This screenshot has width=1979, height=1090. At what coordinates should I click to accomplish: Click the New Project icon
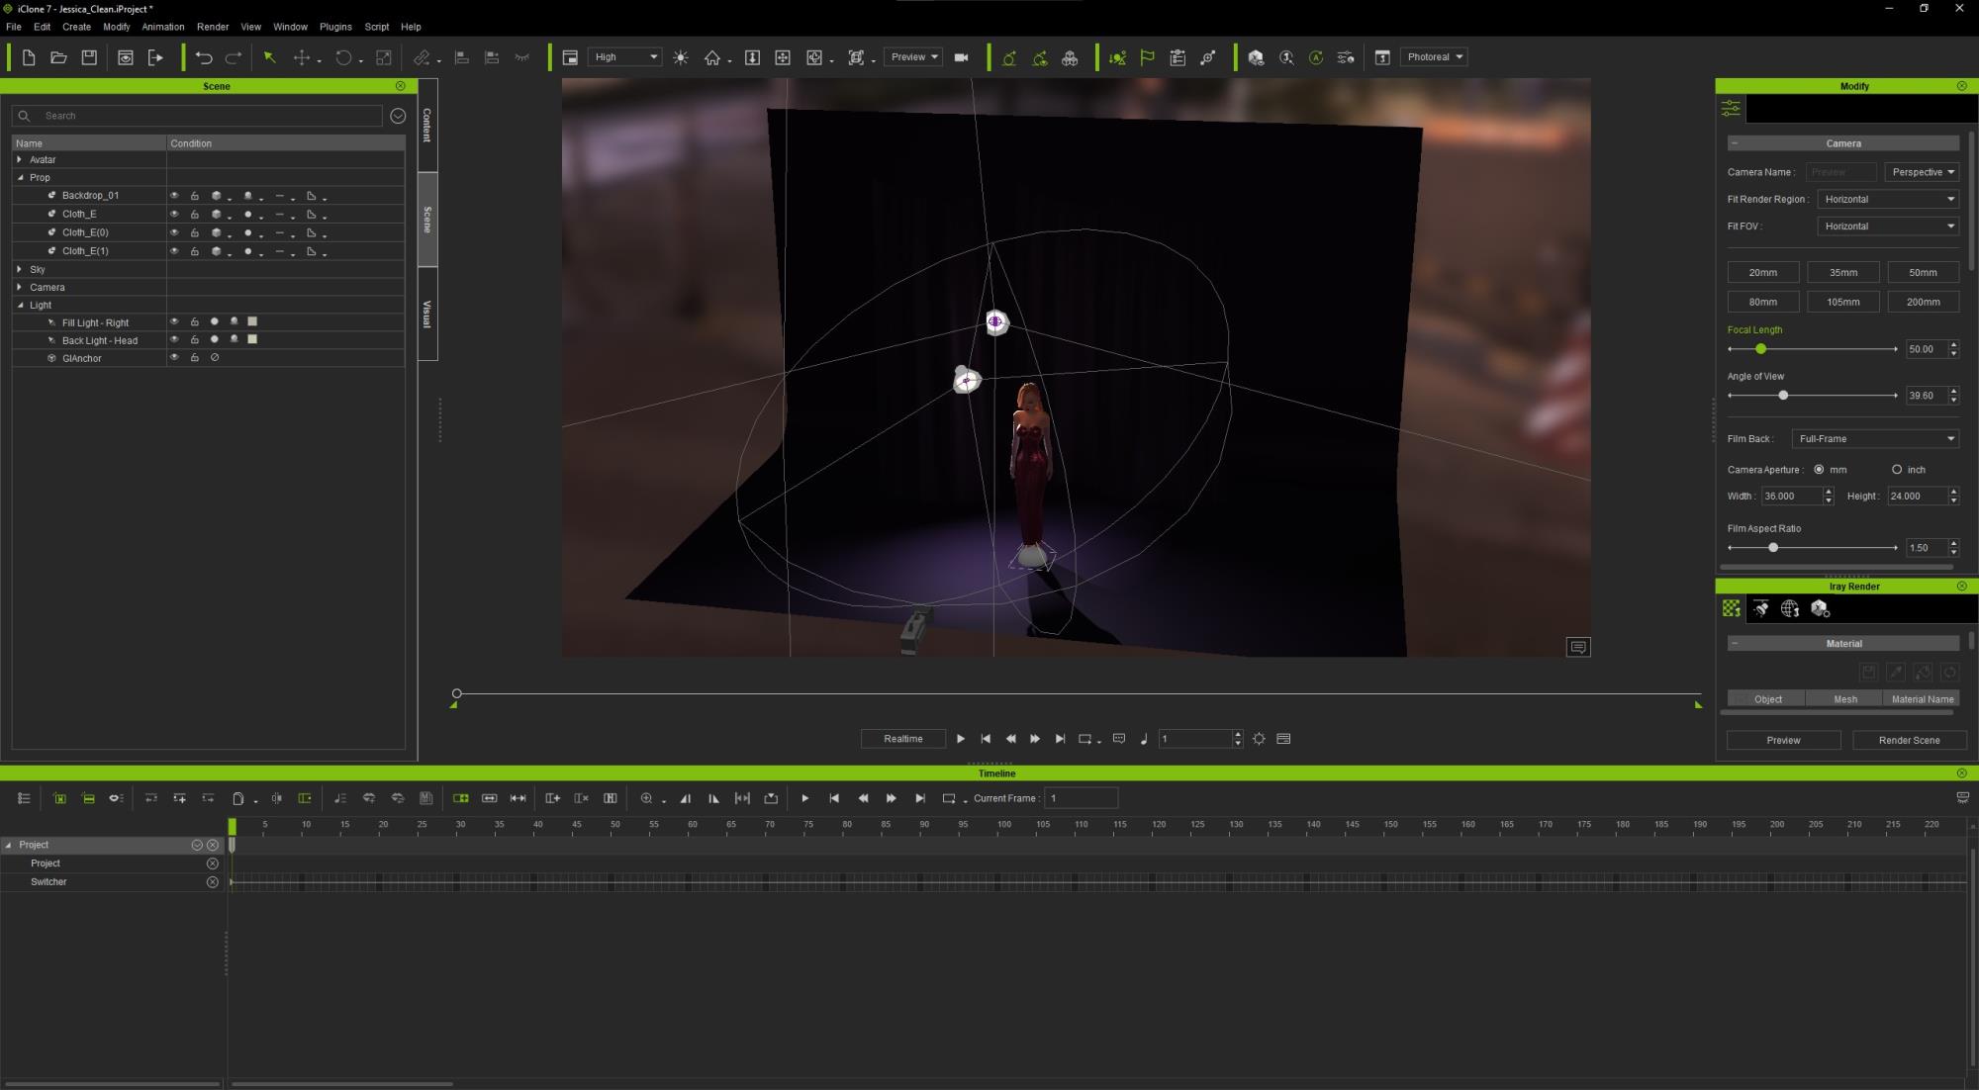29,57
